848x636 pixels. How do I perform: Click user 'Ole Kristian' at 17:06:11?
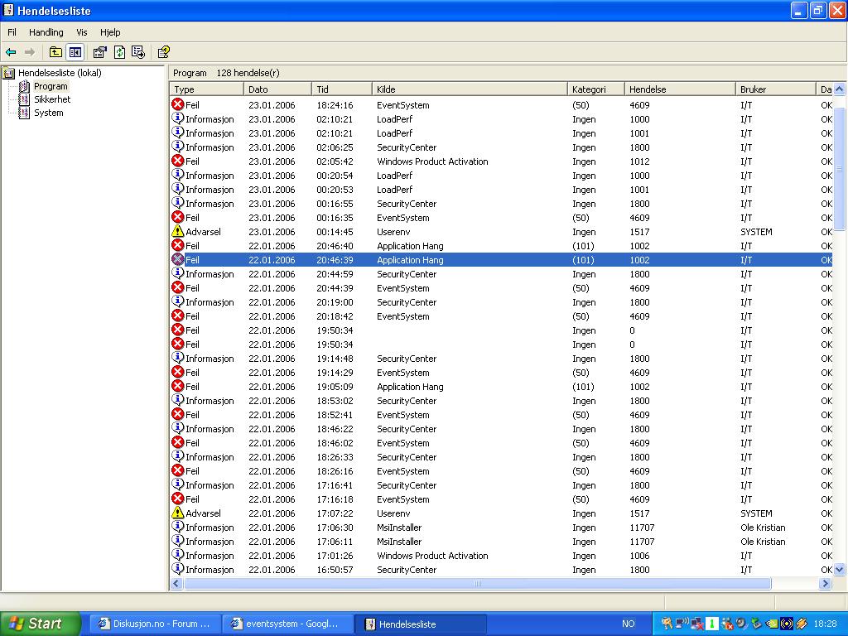click(763, 542)
